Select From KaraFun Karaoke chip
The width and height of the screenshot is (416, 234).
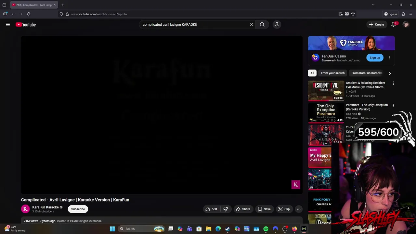coord(367,73)
